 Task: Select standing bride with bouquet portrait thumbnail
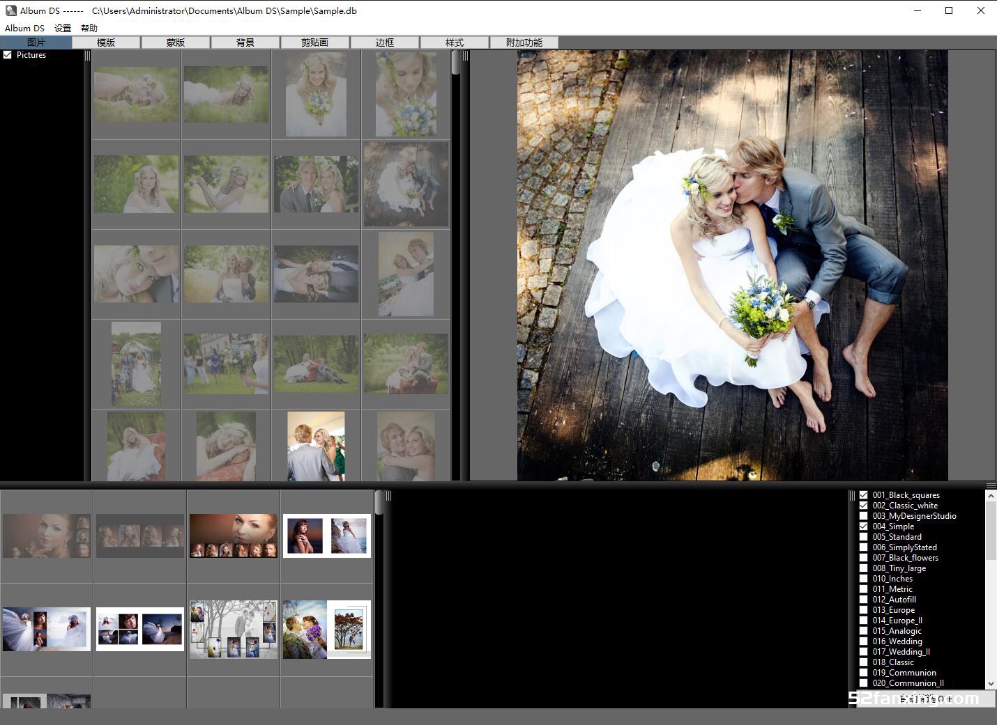316,95
